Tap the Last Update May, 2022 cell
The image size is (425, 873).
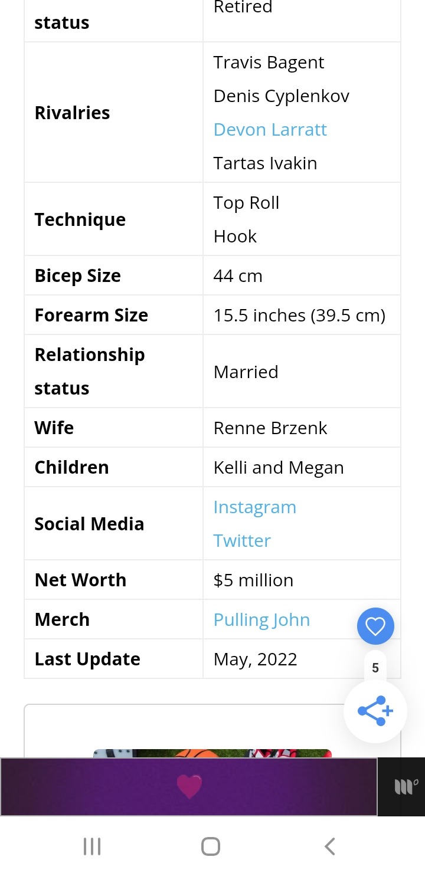(302, 659)
